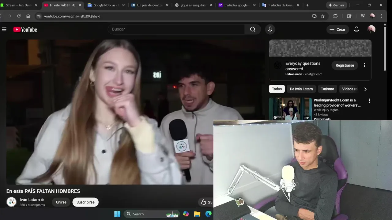Image resolution: width=392 pixels, height=220 pixels.
Task: Open the Gemini button in Chrome
Action: click(x=336, y=5)
